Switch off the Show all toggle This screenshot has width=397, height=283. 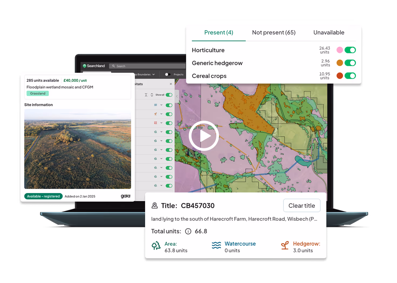coord(169,95)
